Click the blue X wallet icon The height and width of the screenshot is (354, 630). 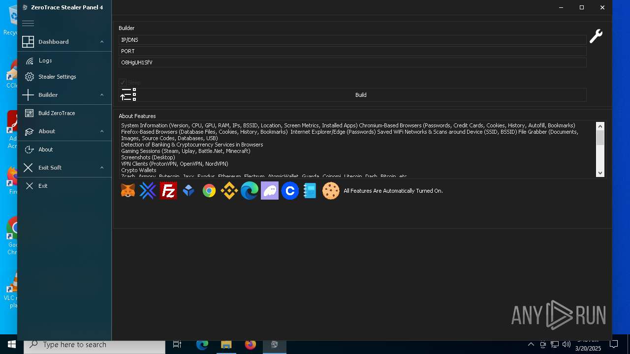click(148, 191)
